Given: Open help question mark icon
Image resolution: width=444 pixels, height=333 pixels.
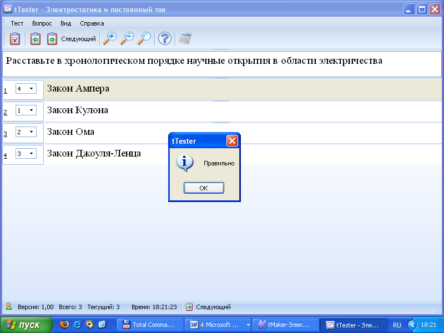Looking at the screenshot, I should pos(164,38).
